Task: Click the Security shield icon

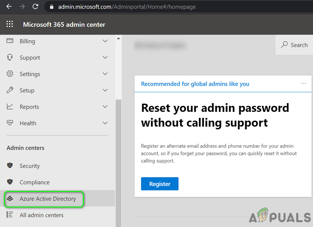Action: pyautogui.click(x=10, y=166)
